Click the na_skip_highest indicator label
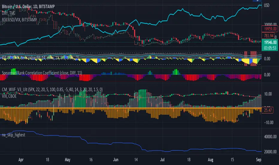This screenshot has height=165, width=279. tap(13, 135)
